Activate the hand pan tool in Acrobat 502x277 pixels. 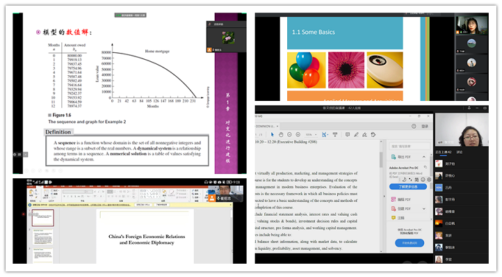tap(281, 134)
